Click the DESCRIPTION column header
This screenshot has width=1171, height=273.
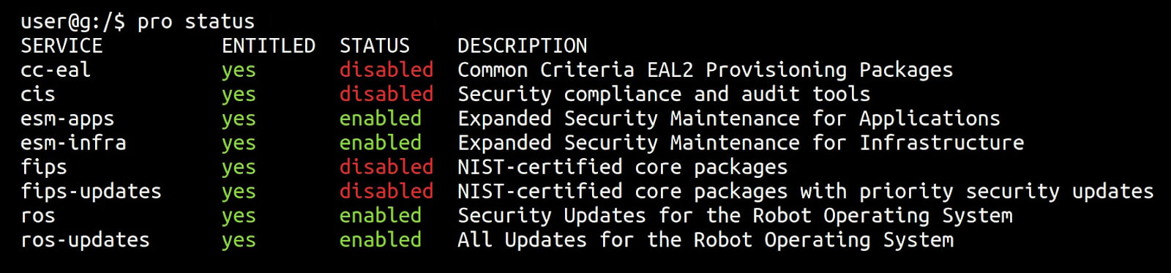[523, 46]
